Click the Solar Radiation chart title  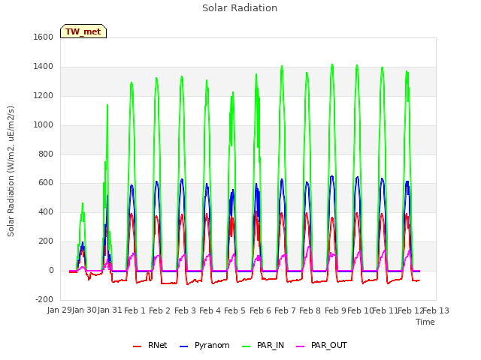[x=240, y=8]
